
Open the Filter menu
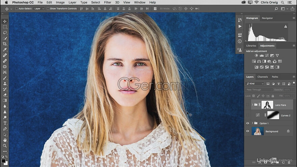(107, 2)
